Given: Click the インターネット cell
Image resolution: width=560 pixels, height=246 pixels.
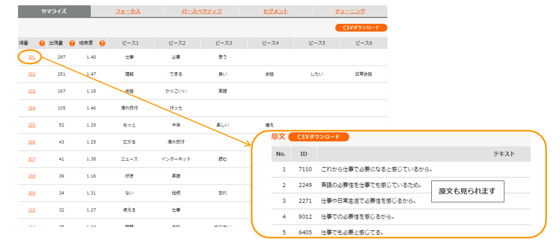Looking at the screenshot, I should point(176,159).
